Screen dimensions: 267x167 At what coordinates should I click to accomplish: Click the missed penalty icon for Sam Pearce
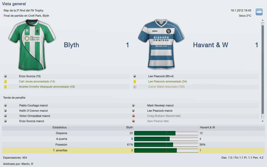(133, 121)
